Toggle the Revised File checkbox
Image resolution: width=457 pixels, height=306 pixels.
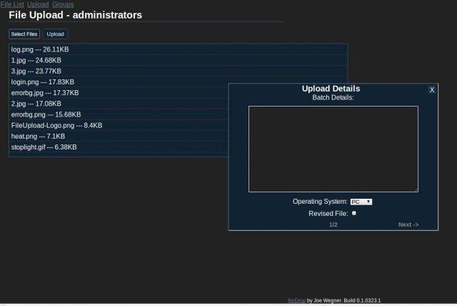(x=354, y=213)
